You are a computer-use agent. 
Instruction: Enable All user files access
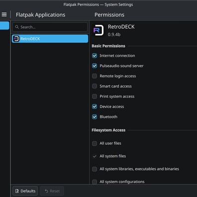95,143
